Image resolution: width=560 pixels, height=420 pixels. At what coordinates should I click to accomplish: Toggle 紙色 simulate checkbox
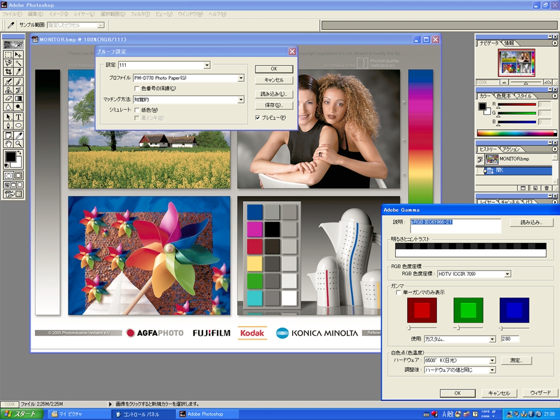(x=136, y=110)
